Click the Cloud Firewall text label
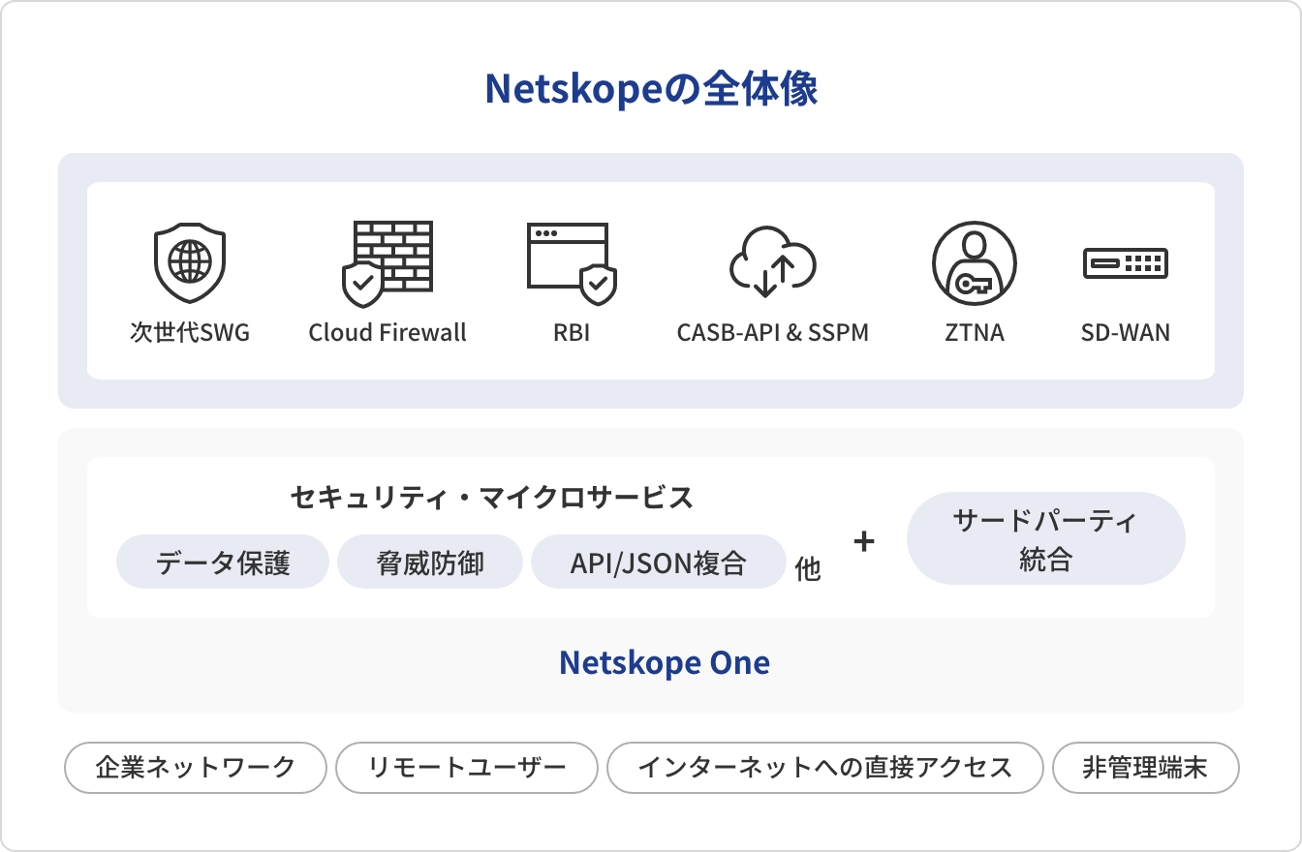The height and width of the screenshot is (852, 1302). 387,333
